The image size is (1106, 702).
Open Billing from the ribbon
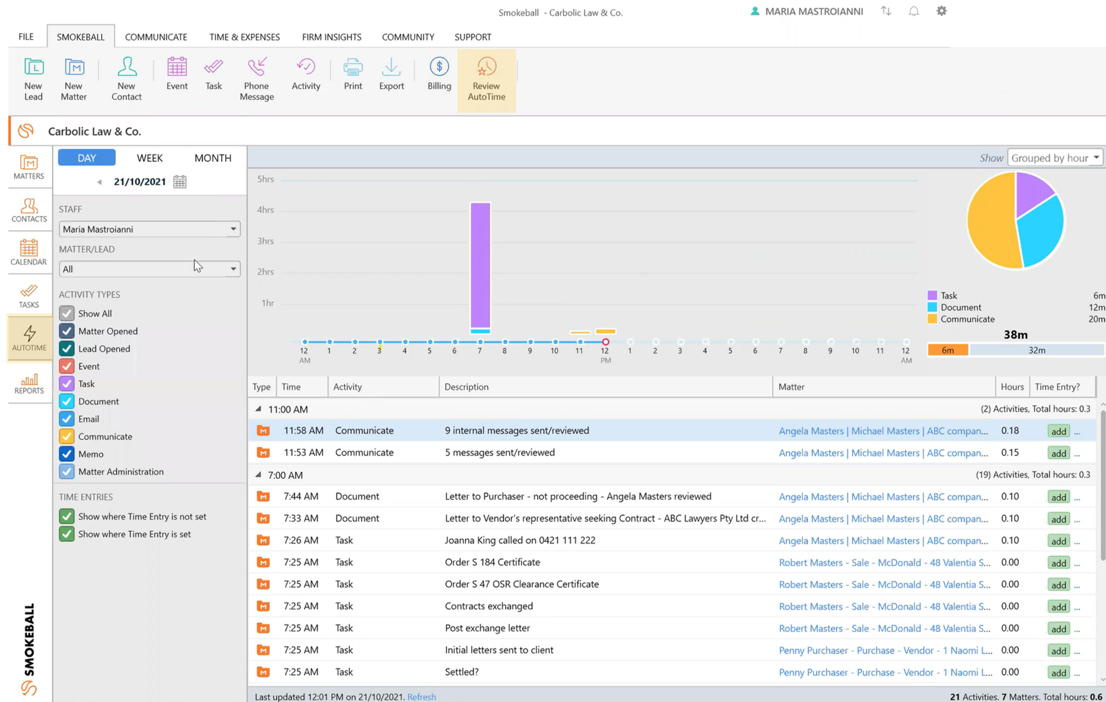tap(439, 74)
